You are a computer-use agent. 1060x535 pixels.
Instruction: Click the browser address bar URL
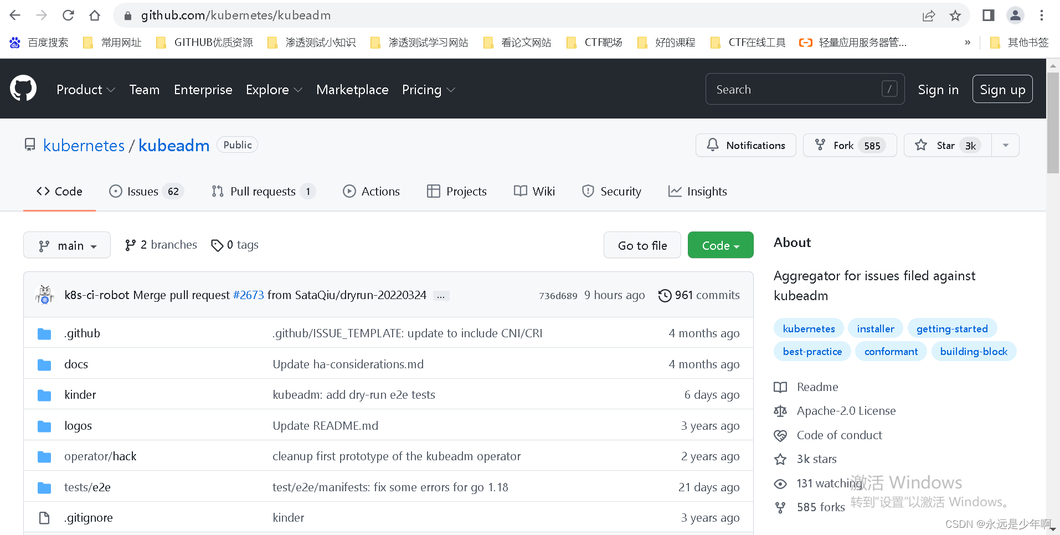(x=236, y=15)
